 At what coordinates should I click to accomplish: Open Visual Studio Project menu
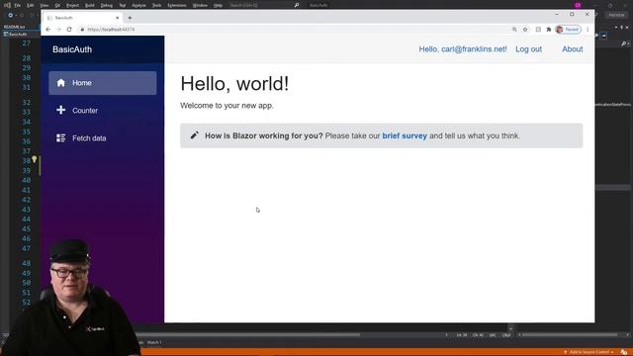click(x=72, y=5)
